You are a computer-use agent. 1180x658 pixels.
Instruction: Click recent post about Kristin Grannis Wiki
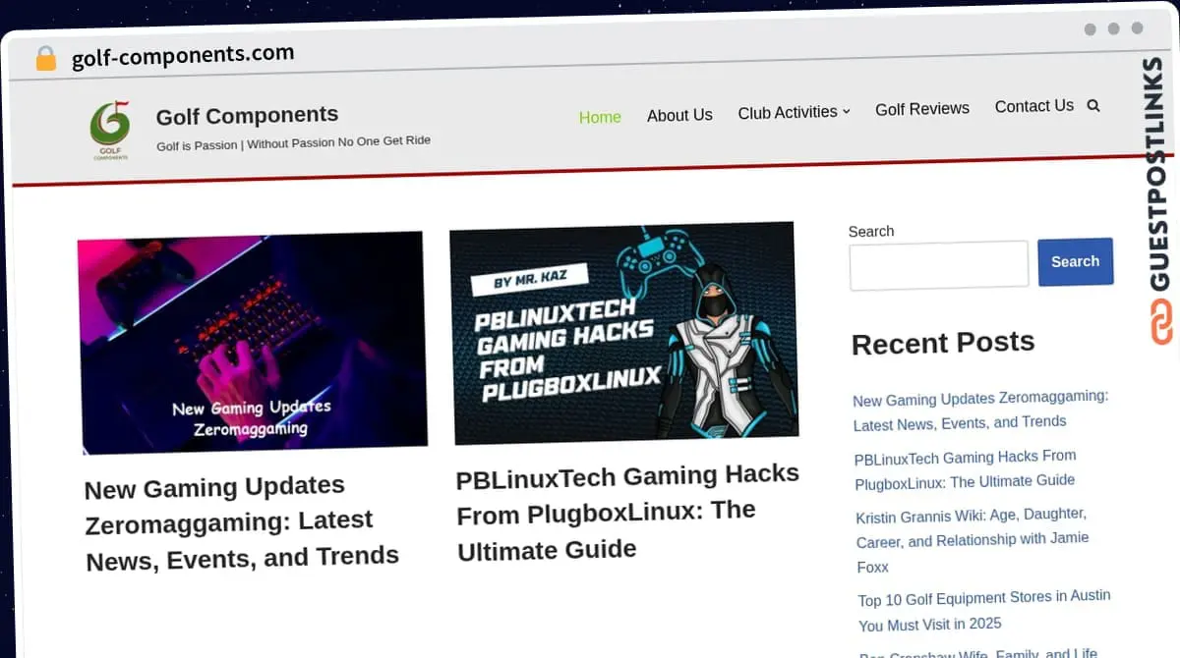point(972,540)
